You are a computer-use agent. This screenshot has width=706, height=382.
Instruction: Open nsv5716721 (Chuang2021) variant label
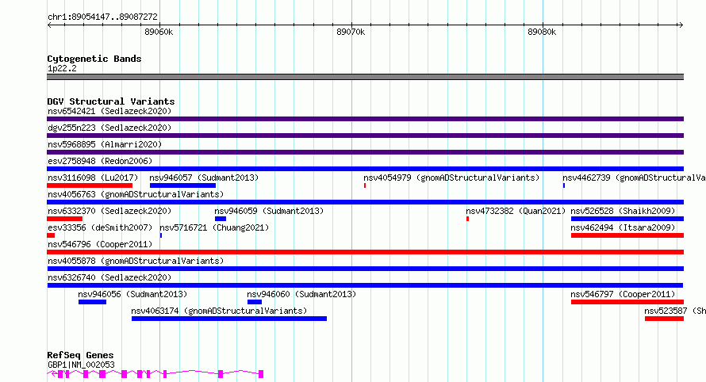214,227
